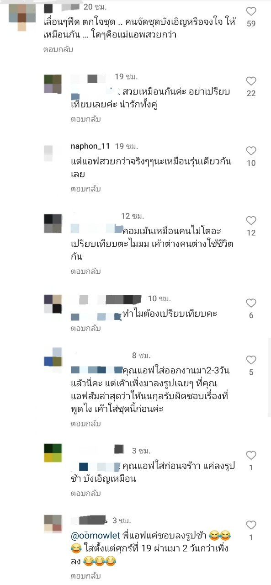The width and height of the screenshot is (271, 585).
Task: Reply (ตอบกลับ) to the 8 ชม. comment
Action: (x=85, y=423)
